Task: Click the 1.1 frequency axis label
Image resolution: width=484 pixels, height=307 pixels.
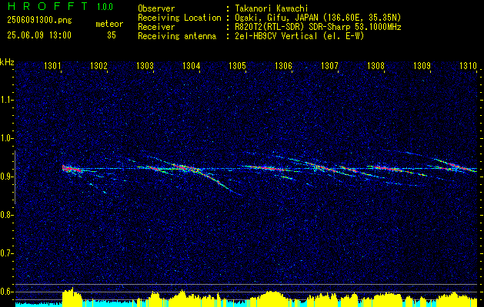Action: (x=7, y=100)
